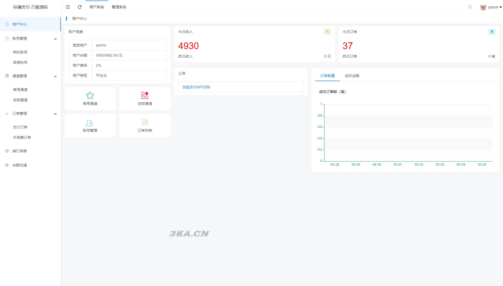Click the admin avatar image
The image size is (503, 286).
pyautogui.click(x=483, y=7)
